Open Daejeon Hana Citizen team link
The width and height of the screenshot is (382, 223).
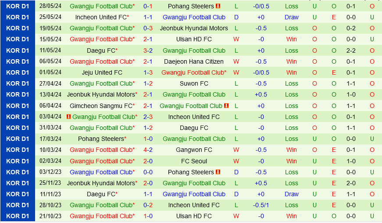click(x=194, y=61)
